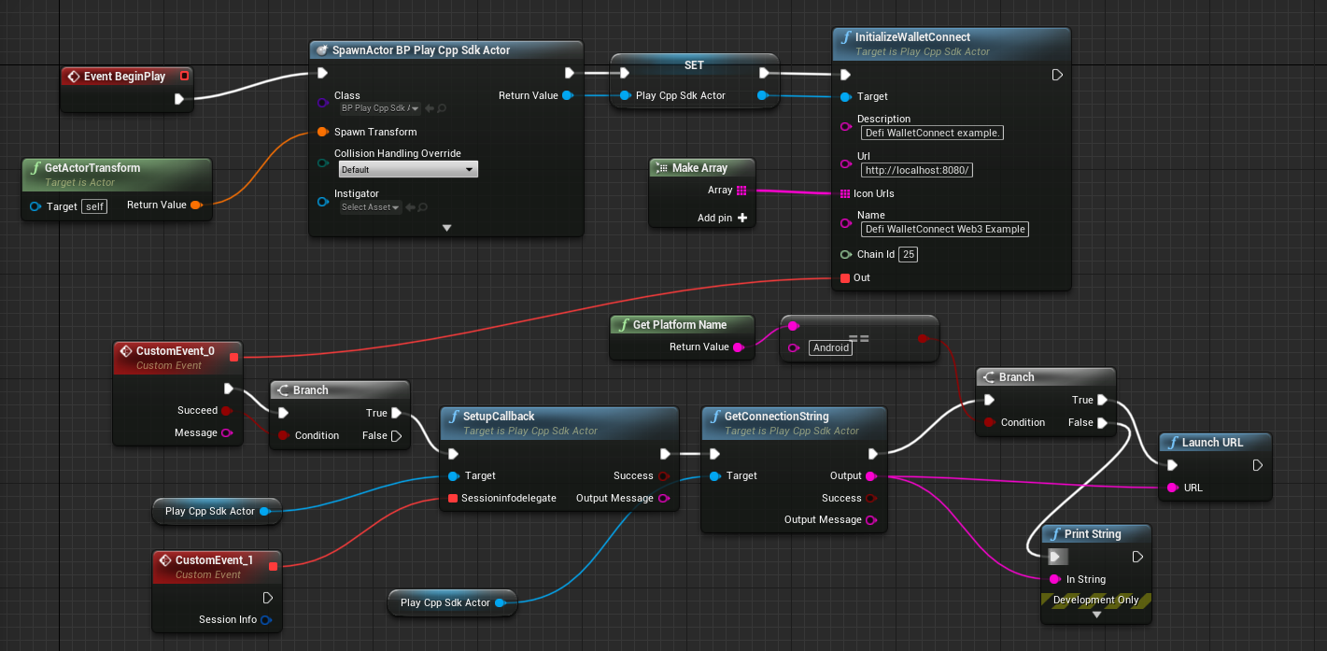The image size is (1327, 651).
Task: Click the CustomEvent_0 red delegate pin
Action: coord(233,356)
